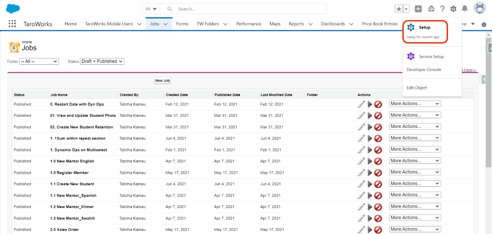Open the App Launcher grid icon

pyautogui.click(x=12, y=24)
